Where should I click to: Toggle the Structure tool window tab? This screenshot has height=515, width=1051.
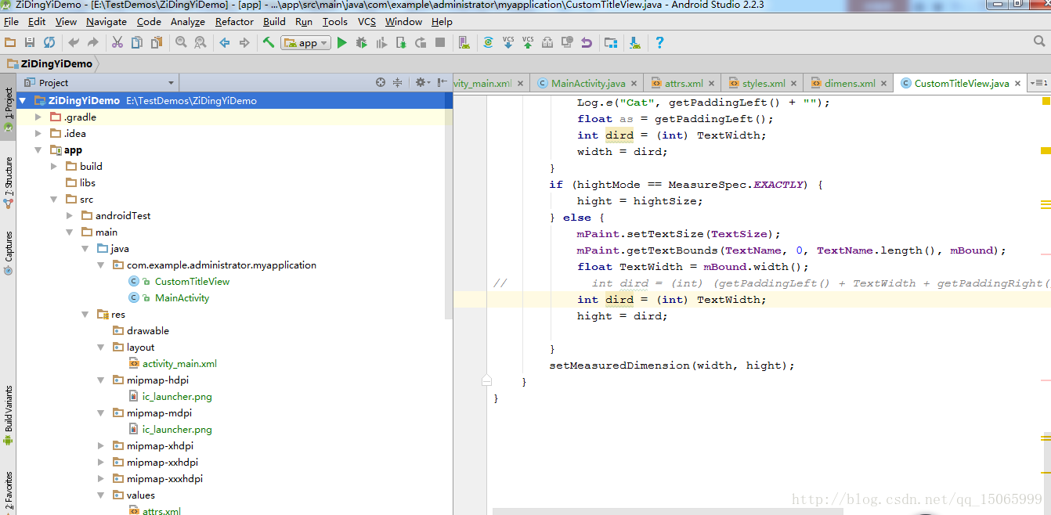[x=9, y=182]
